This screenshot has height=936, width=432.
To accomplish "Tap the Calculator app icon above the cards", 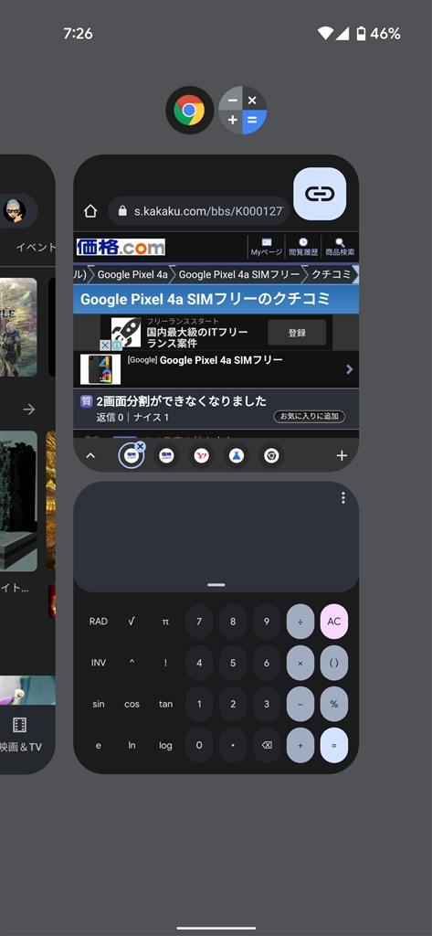I will click(242, 110).
